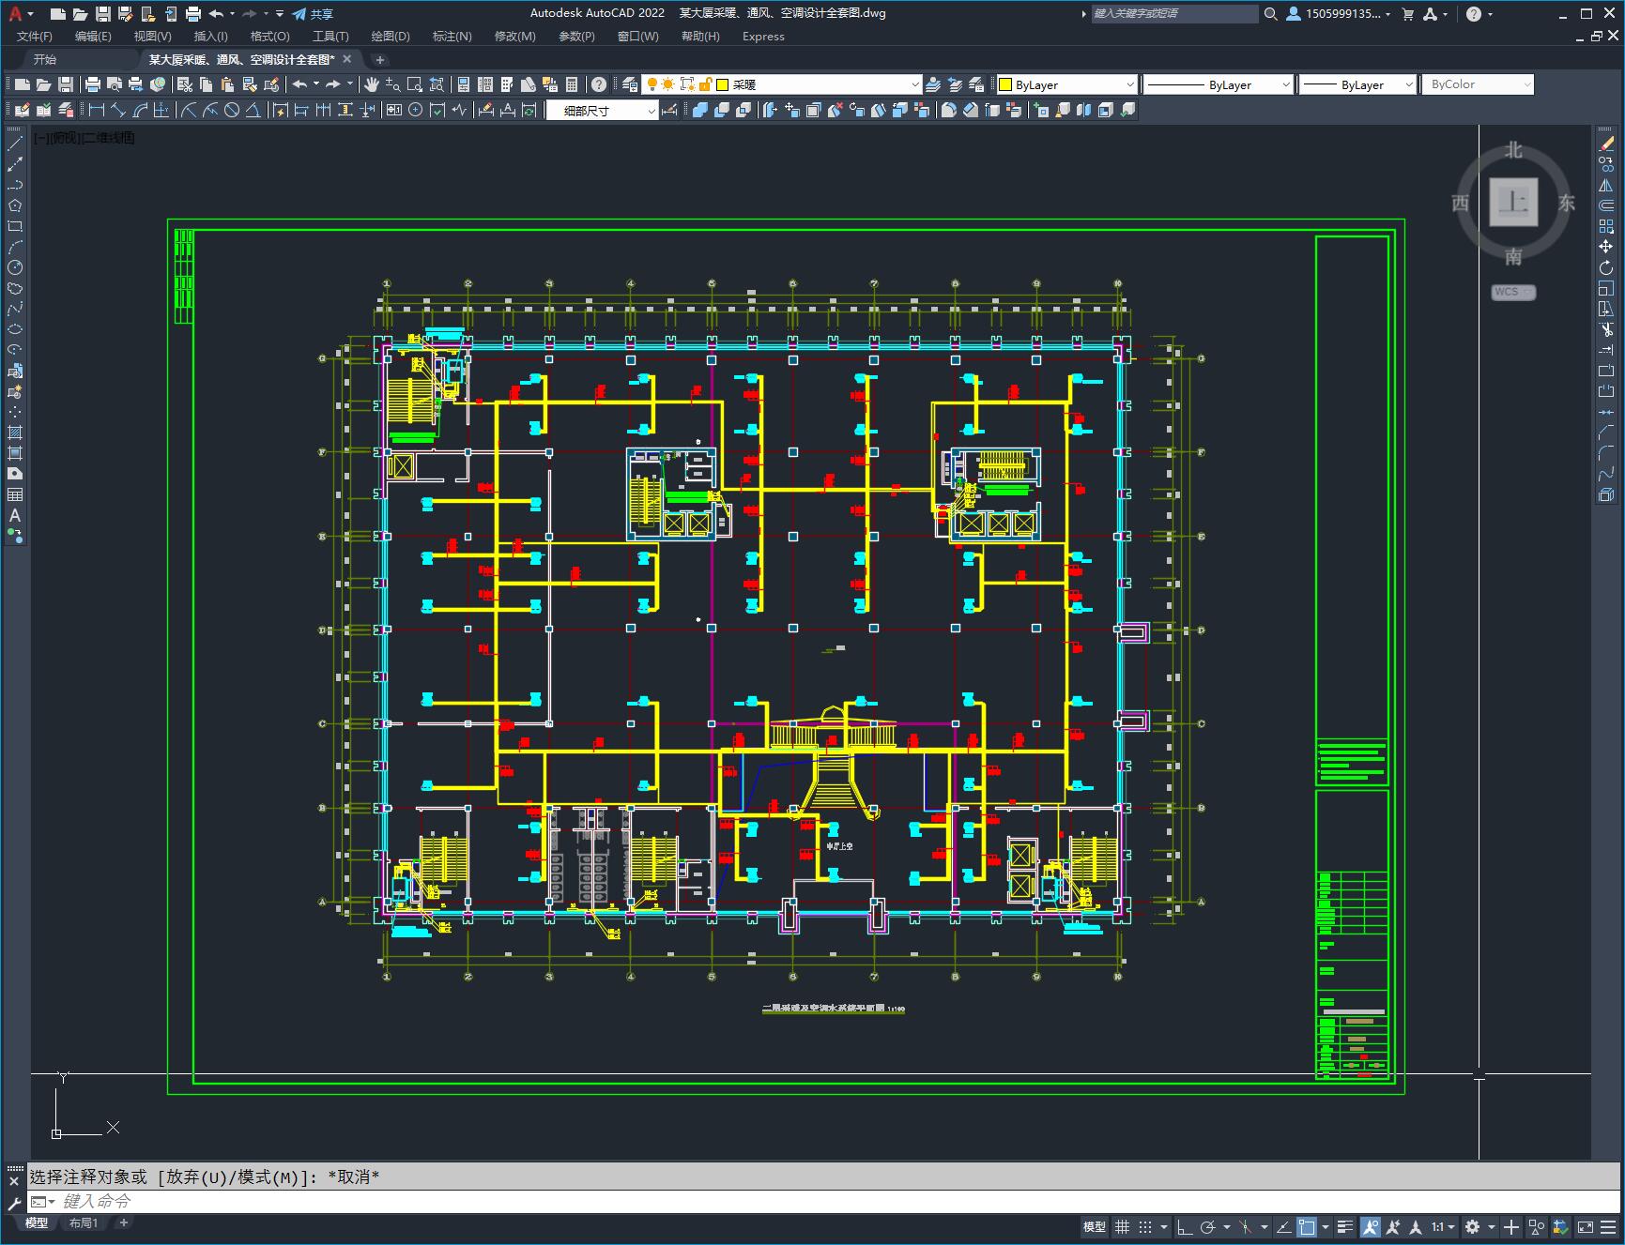Select the Rotate tool in modify toolbar

tap(1606, 267)
